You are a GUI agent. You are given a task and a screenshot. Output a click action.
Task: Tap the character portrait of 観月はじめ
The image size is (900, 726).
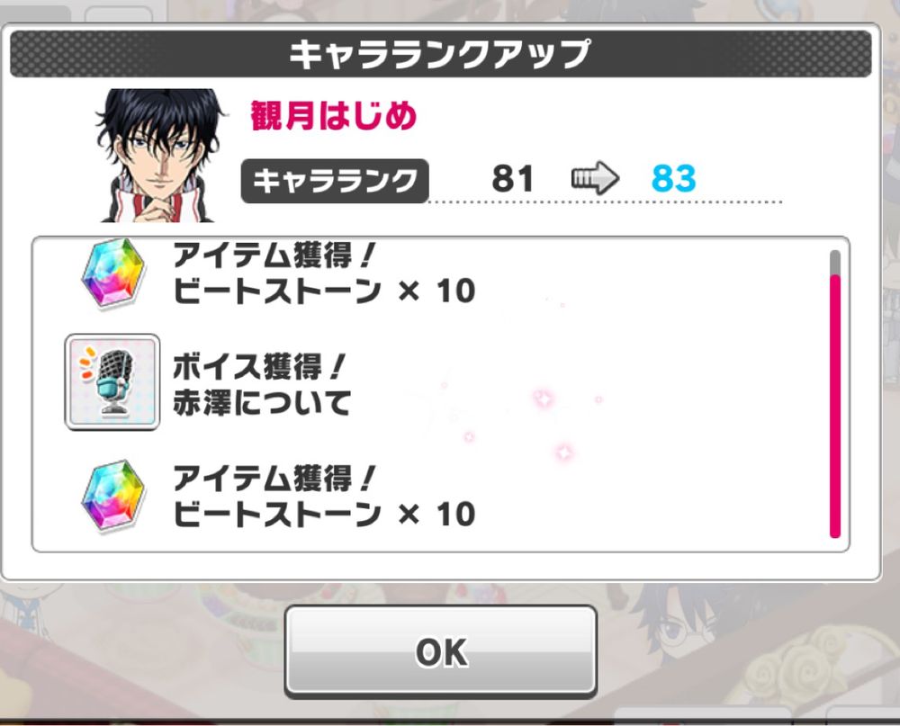click(x=161, y=155)
